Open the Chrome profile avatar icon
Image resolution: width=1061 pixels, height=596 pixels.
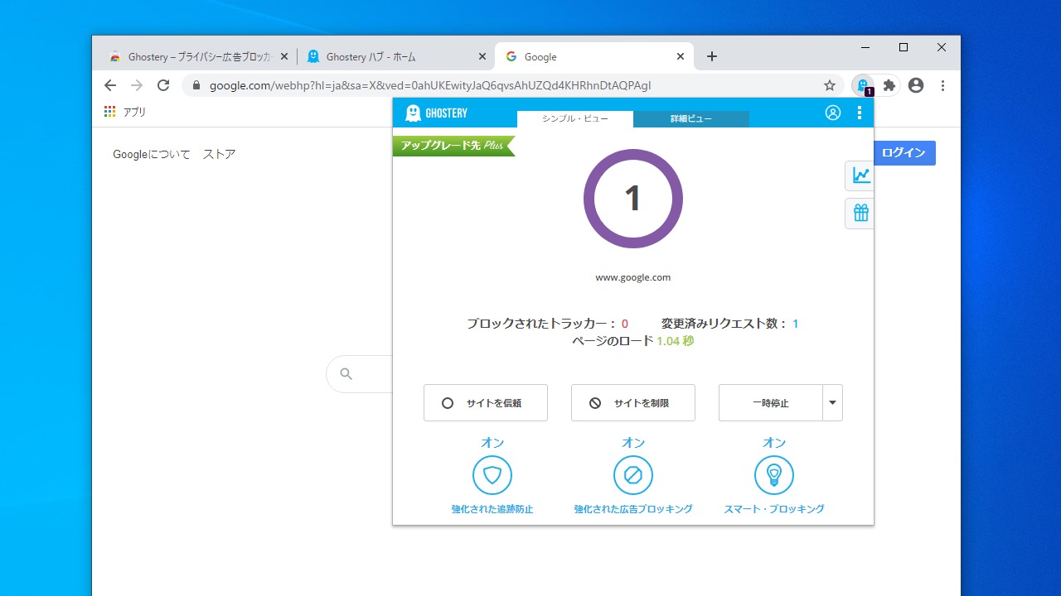916,85
